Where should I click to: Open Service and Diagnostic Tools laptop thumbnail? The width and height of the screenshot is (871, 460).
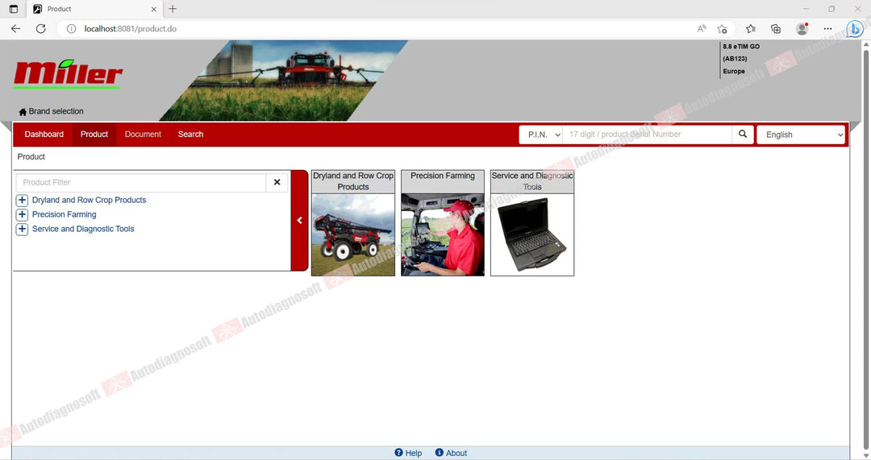[532, 223]
